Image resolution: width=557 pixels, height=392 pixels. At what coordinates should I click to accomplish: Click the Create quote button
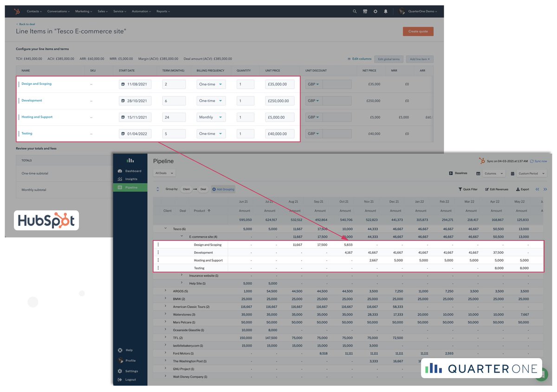(x=418, y=32)
